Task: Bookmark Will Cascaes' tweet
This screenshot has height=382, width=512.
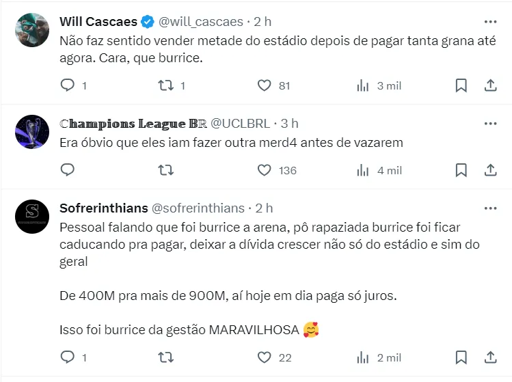Action: click(461, 85)
